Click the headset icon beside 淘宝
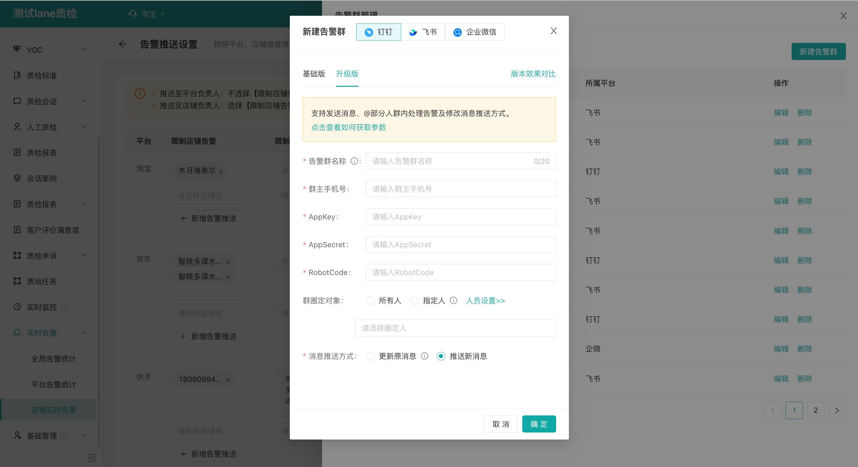The image size is (858, 467). click(133, 14)
